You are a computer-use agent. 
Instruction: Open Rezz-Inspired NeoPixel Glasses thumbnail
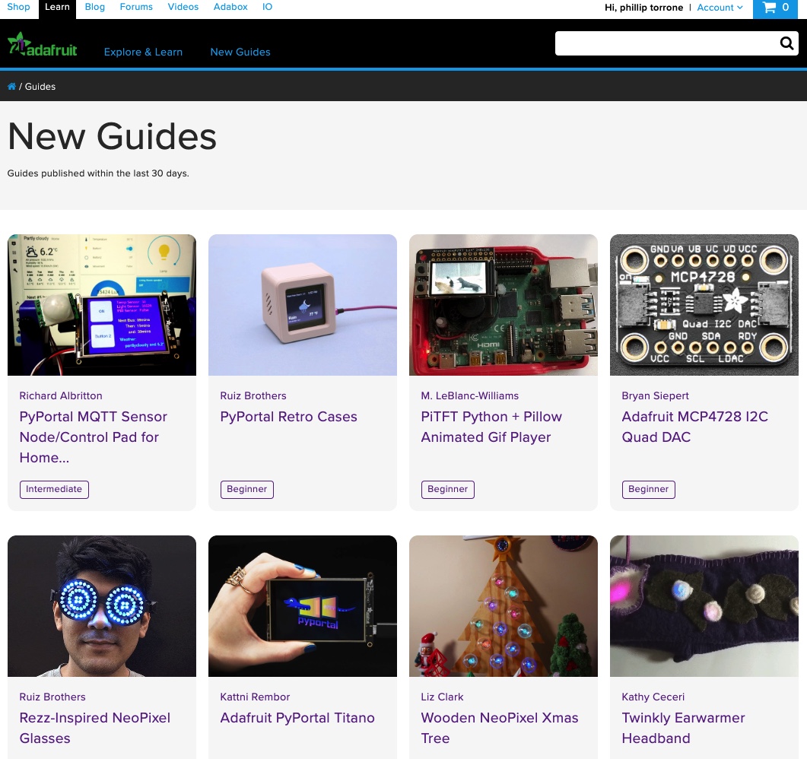pyautogui.click(x=102, y=606)
